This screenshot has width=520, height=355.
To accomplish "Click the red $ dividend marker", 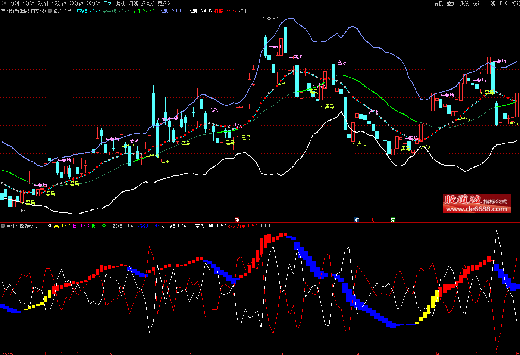I will point(372,220).
